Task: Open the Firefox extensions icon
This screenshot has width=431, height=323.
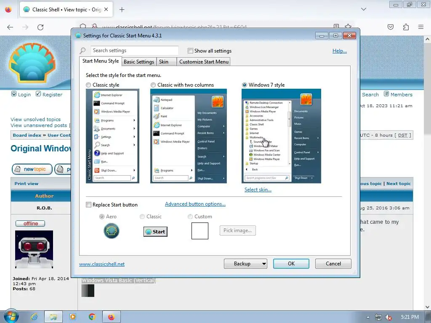Action: 406,27
